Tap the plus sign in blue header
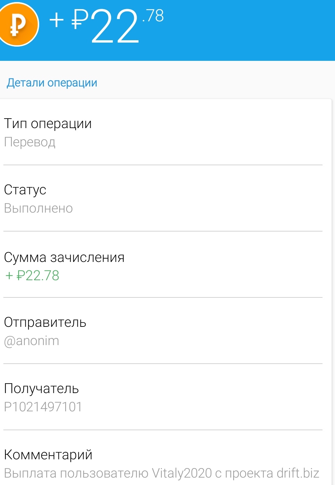Image resolution: width=335 pixels, height=485 pixels. coord(56,20)
